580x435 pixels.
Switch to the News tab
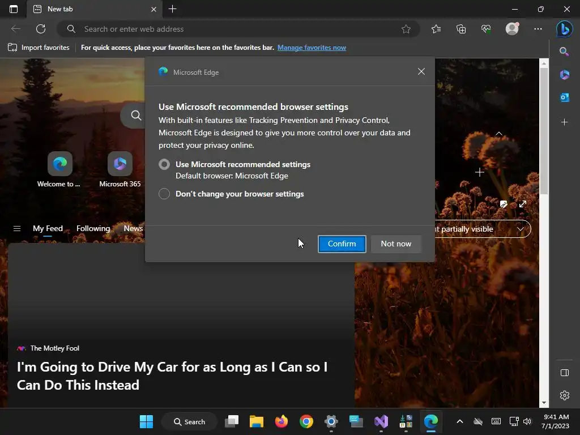click(133, 229)
